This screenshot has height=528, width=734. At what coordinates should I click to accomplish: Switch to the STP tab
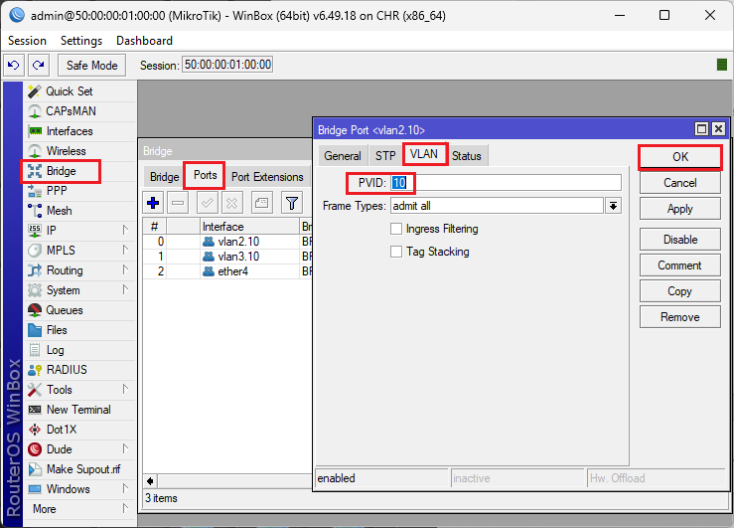click(x=385, y=155)
